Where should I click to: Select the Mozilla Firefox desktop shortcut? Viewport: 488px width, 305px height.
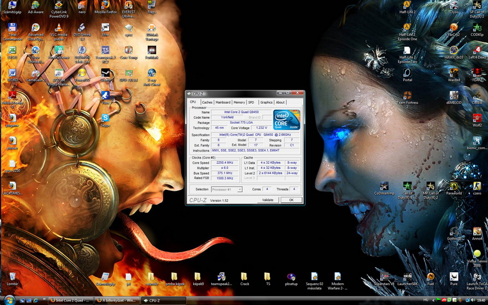pos(105,8)
